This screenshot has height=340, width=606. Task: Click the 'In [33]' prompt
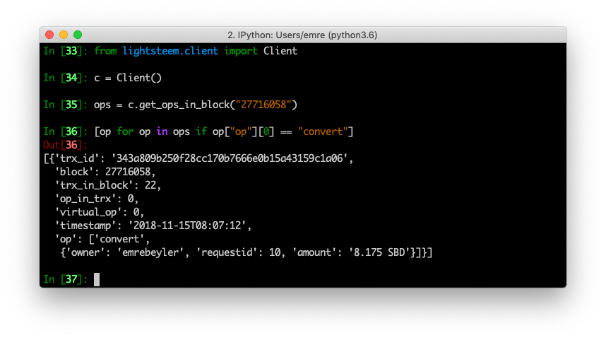click(x=65, y=51)
